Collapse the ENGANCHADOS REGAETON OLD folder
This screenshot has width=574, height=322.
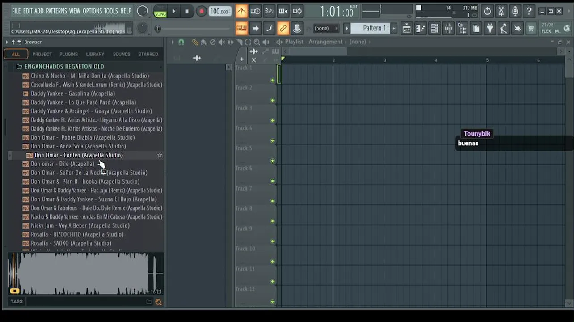pos(64,67)
